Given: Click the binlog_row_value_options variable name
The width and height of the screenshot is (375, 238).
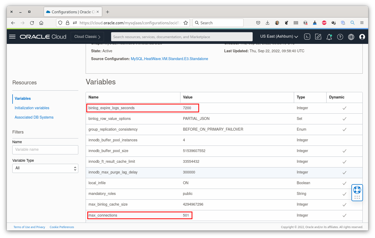Looking at the screenshot, I should coord(109,119).
